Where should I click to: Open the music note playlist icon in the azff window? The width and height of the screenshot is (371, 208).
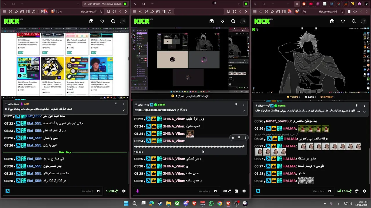tap(34, 12)
